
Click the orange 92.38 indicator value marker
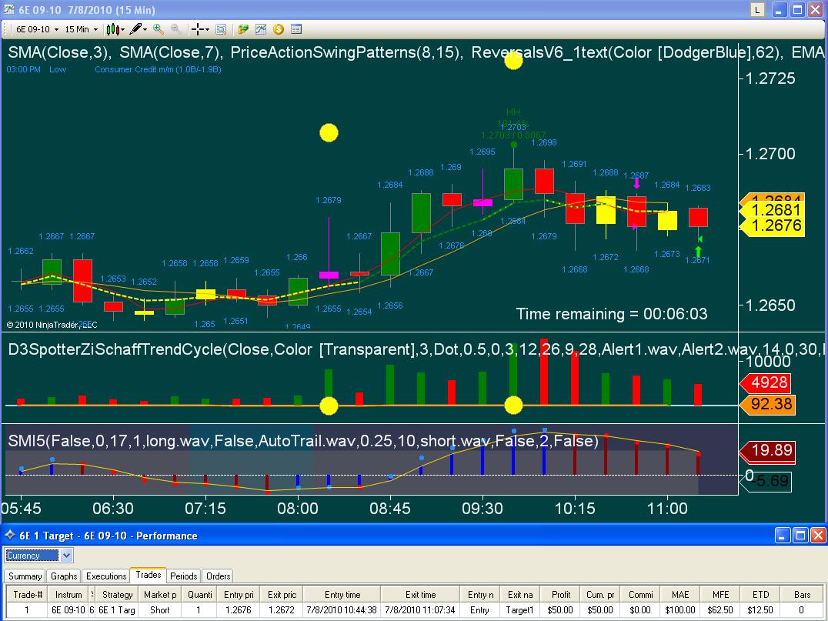point(768,405)
